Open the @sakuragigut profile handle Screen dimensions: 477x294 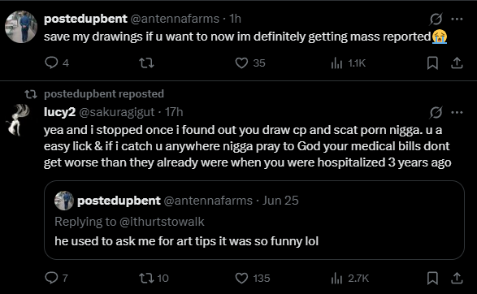coord(117,112)
